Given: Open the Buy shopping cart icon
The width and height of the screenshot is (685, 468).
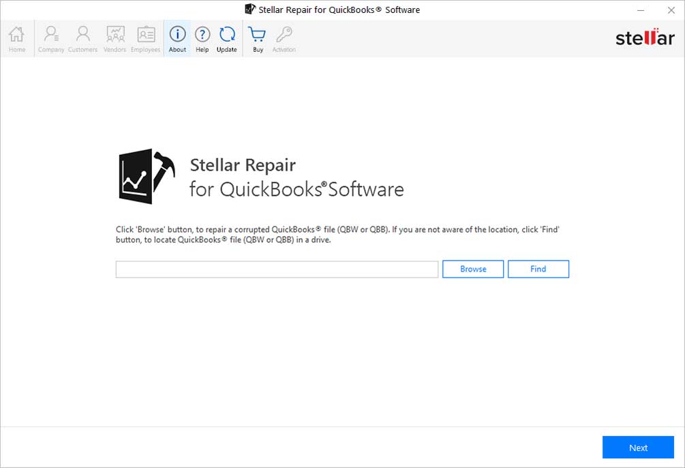Looking at the screenshot, I should pos(257,38).
